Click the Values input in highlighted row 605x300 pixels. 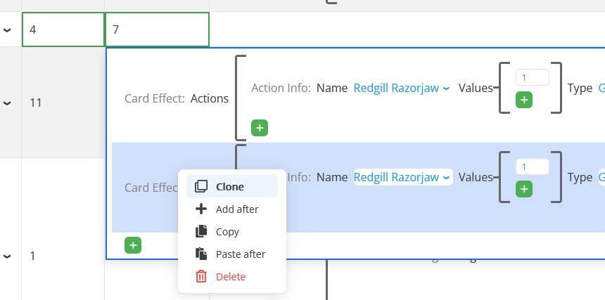click(532, 167)
